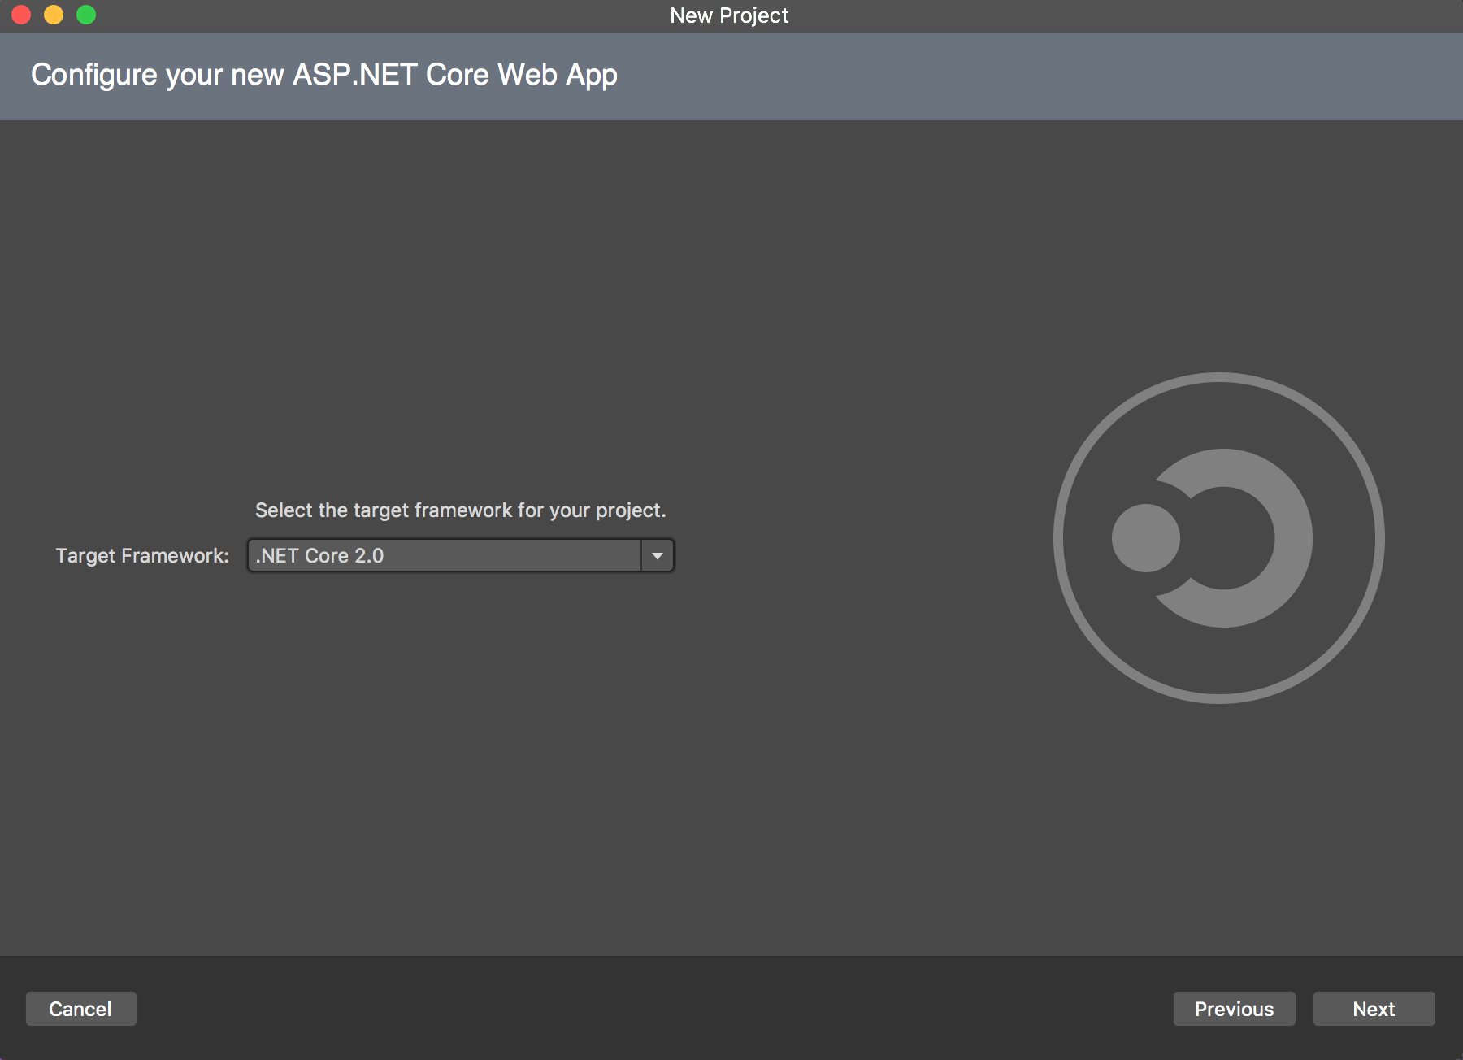This screenshot has width=1463, height=1060.
Task: Click the "Select the target framework" instruction text
Action: point(460,510)
